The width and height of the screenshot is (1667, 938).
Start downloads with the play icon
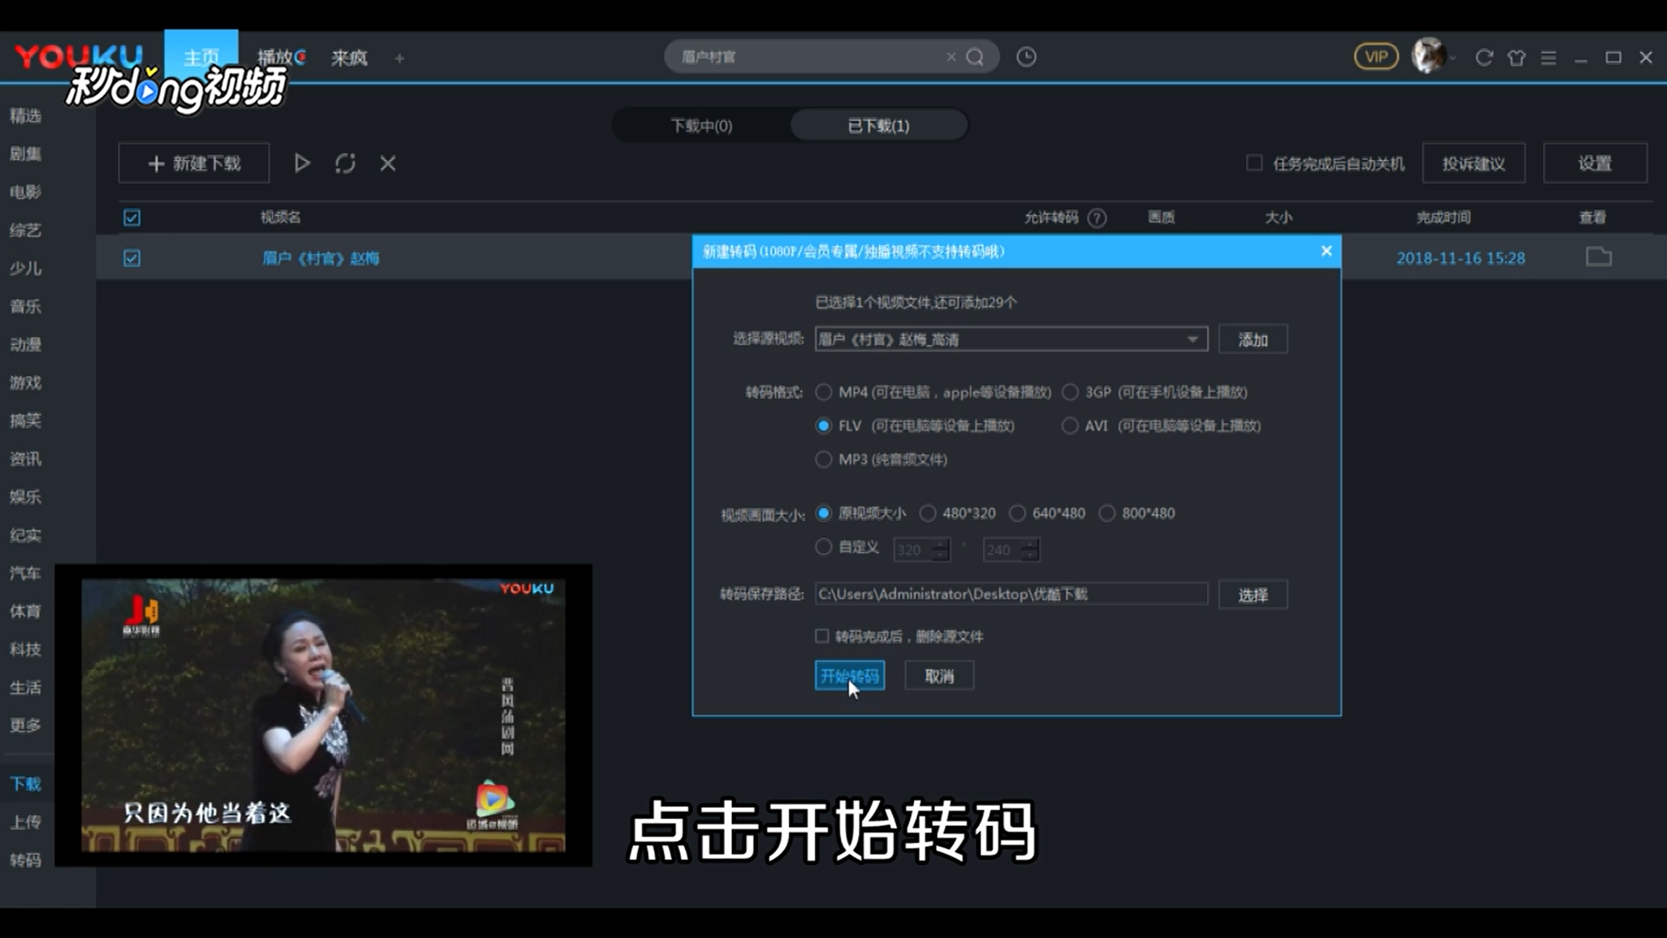point(301,163)
